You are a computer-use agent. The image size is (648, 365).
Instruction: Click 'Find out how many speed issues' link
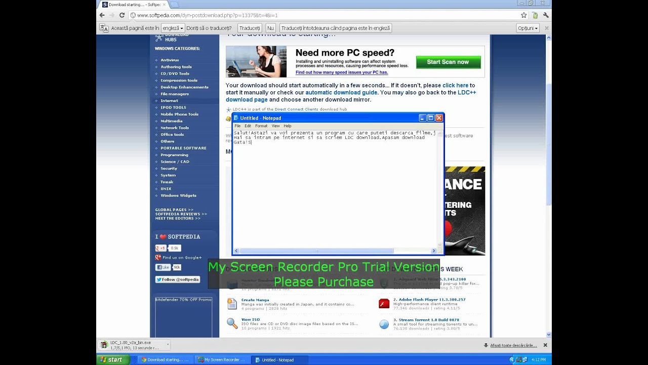(x=342, y=72)
